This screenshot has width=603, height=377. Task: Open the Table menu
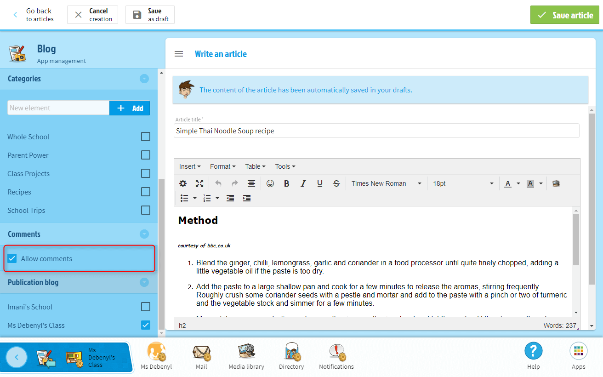[x=256, y=166]
